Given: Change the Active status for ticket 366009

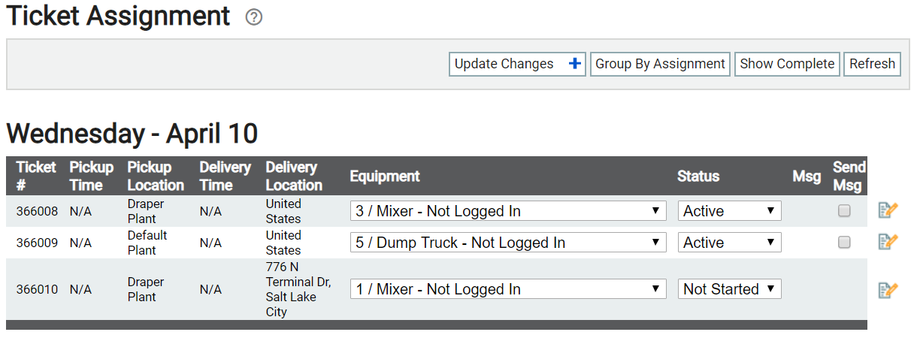Looking at the screenshot, I should pos(729,243).
